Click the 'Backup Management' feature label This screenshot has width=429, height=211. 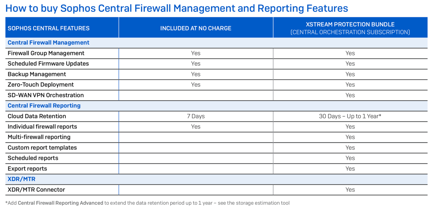coord(37,74)
